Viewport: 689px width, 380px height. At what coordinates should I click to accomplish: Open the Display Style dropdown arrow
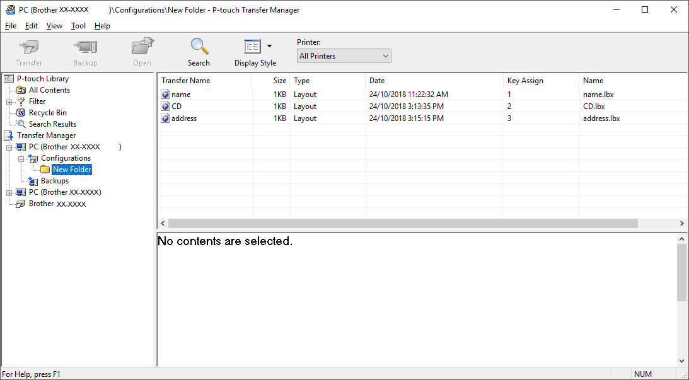click(x=270, y=46)
